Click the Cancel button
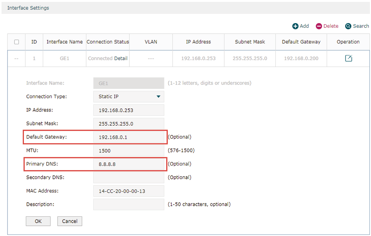This screenshot has width=371, height=236. coord(69,221)
